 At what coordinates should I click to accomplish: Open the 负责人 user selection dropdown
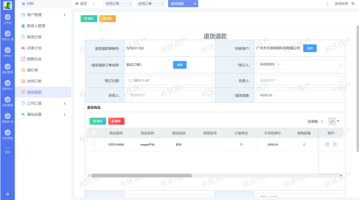[299, 80]
